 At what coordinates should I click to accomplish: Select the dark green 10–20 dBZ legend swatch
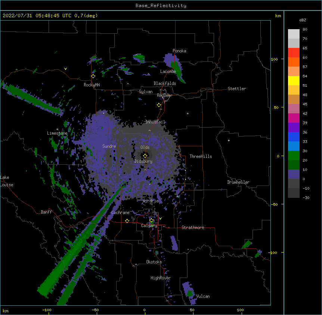coord(294,165)
